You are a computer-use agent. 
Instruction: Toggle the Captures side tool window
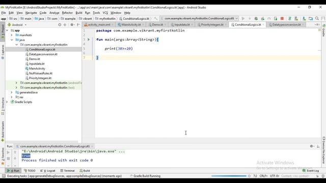point(3,52)
